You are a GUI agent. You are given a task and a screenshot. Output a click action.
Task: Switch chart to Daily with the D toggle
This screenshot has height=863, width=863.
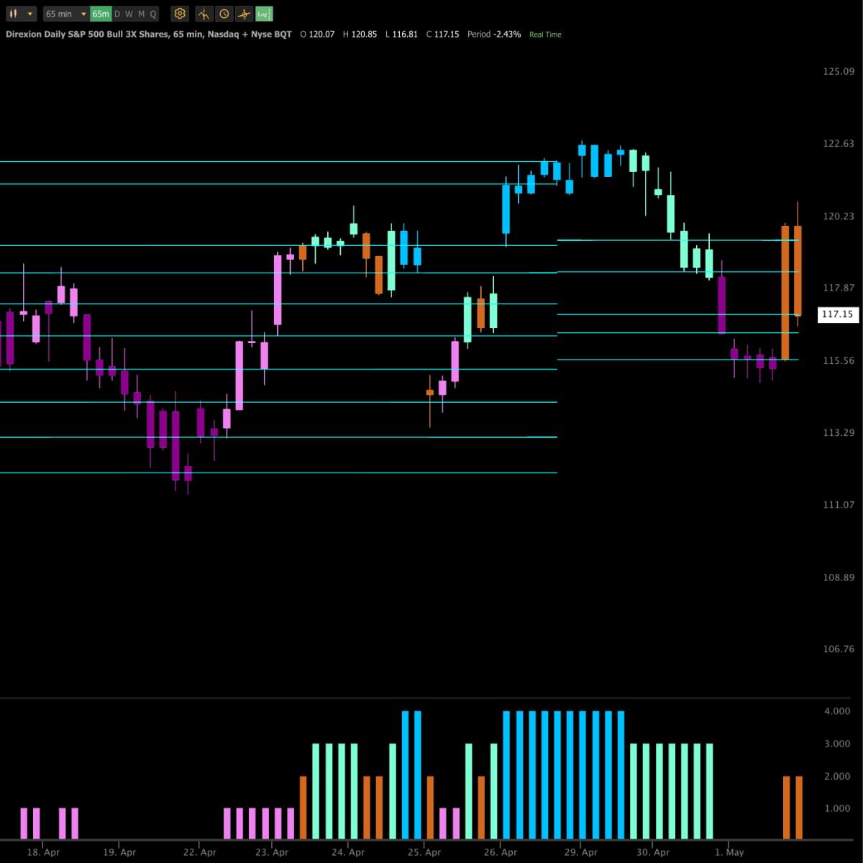(116, 14)
